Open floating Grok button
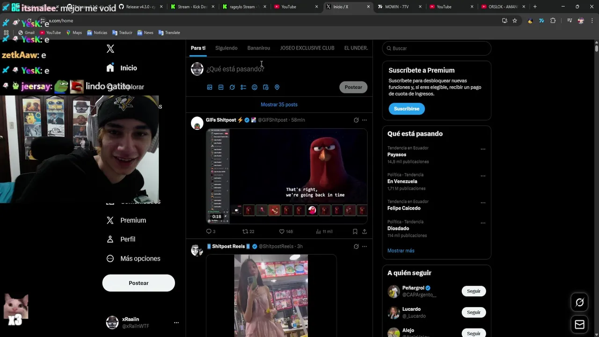Viewport: 599px width, 337px height. [x=579, y=302]
